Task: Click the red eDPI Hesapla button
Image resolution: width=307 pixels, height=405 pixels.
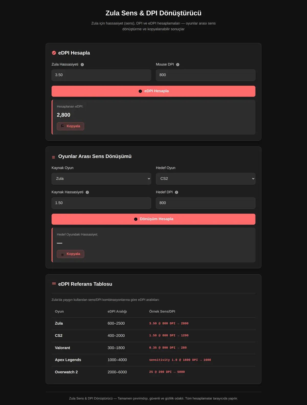Action: click(153, 91)
